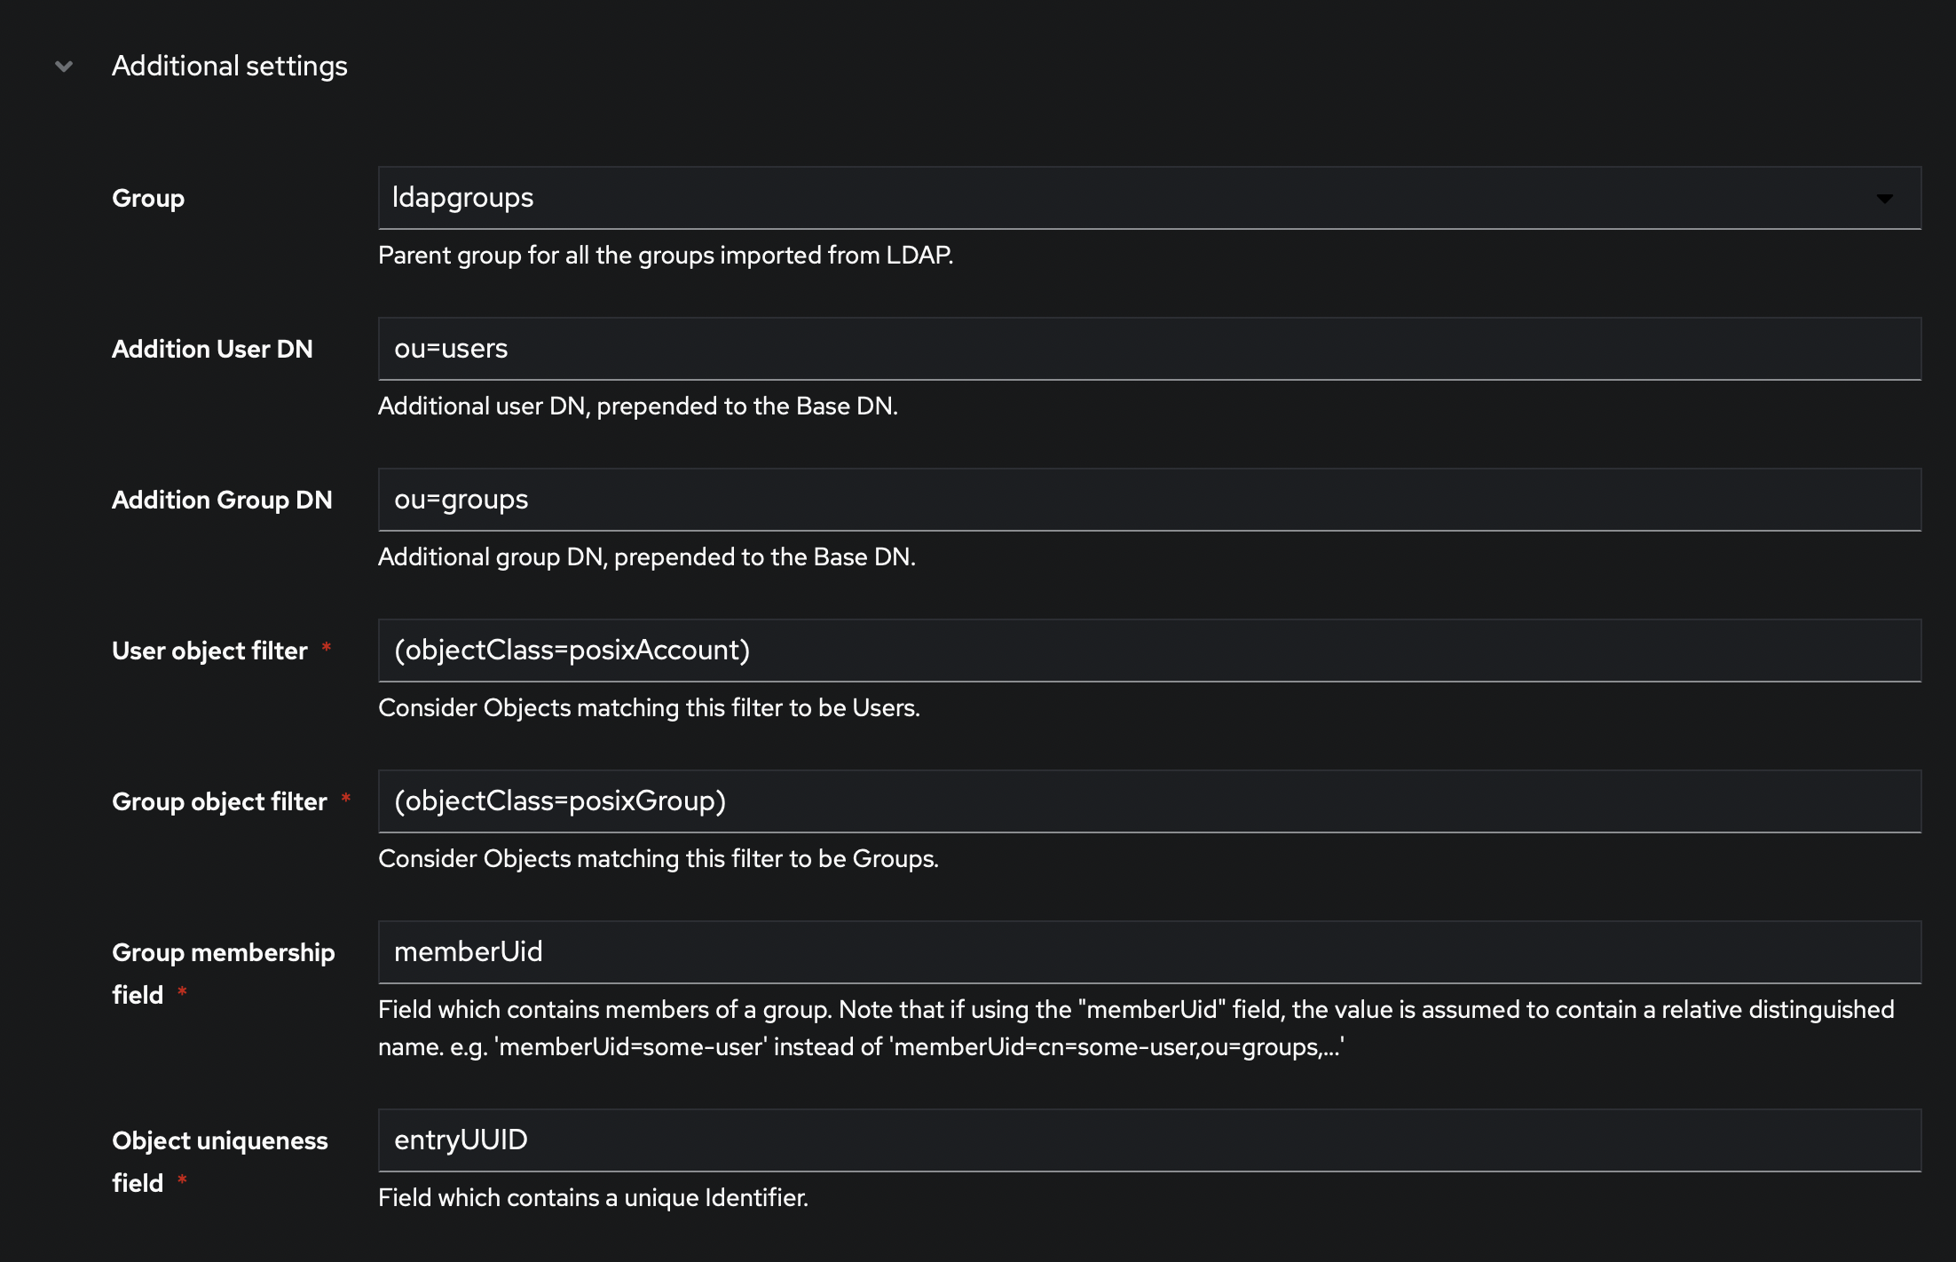
Task: Click the required asterisk near User object filter
Action: pos(328,648)
